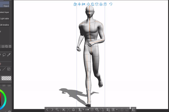Viewport: 169px width, 112px height.
Task: Click the focus on editing target icon
Action: [68, 109]
